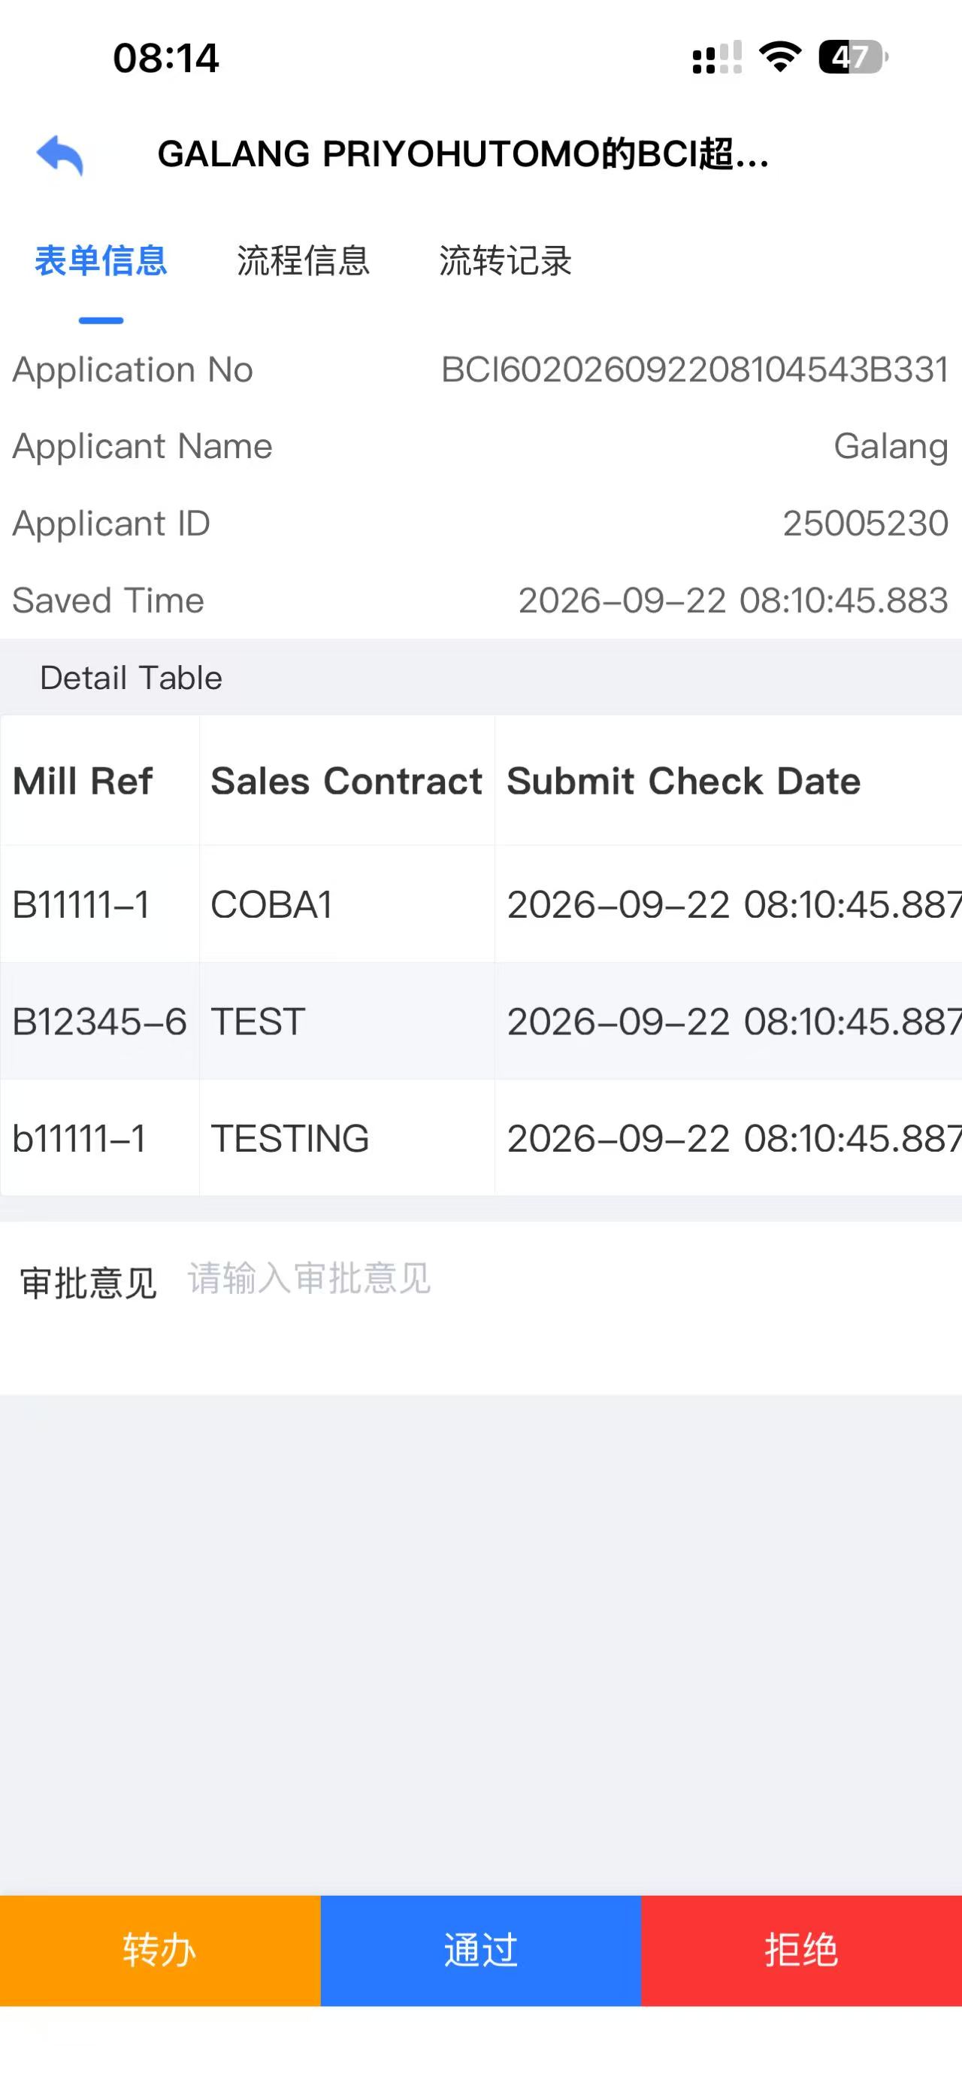Viewport: 962px width, 2083px height.
Task: Select the 表单信息 tab
Action: (101, 261)
